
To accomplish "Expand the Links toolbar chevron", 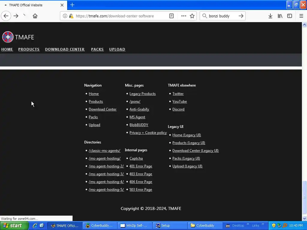I will (x=263, y=224).
